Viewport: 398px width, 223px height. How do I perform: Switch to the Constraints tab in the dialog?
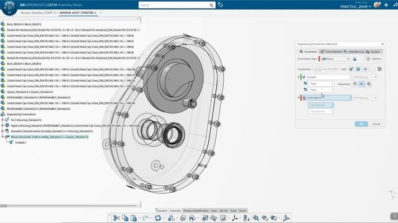tap(308, 51)
